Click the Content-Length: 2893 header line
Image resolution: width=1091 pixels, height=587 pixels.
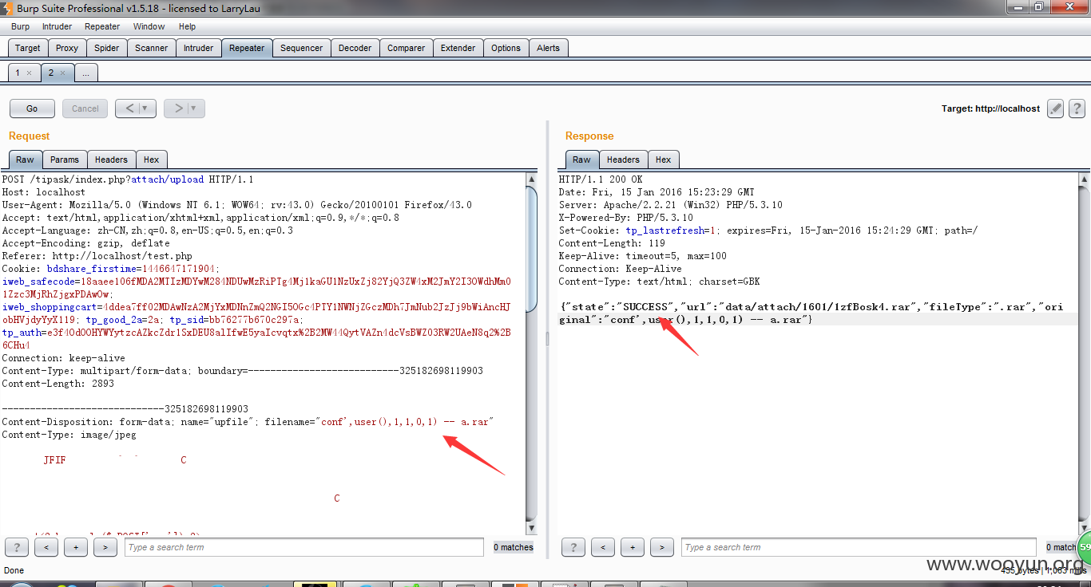pos(58,384)
